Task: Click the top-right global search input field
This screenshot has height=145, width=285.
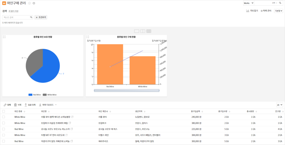Action: (x=263, y=3)
